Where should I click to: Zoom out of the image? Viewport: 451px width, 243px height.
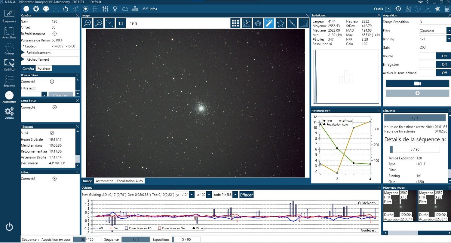[x=98, y=23]
